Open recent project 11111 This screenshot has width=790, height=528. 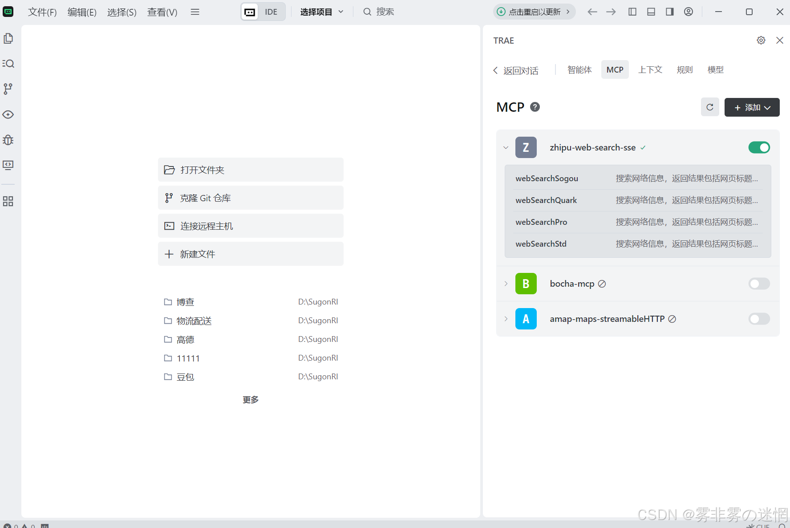pos(251,358)
